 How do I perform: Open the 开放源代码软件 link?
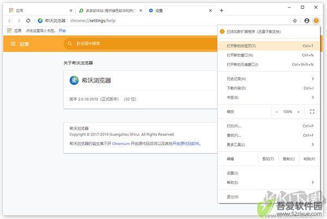coord(186,143)
